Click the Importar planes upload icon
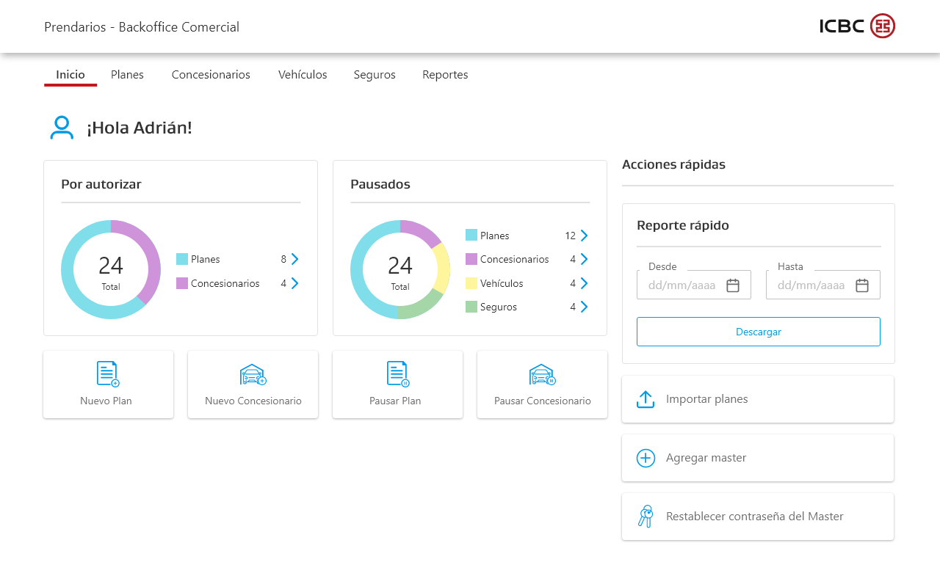The width and height of the screenshot is (940, 587). pos(646,399)
